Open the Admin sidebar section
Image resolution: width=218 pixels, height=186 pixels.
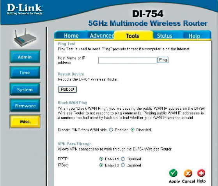click(x=25, y=57)
